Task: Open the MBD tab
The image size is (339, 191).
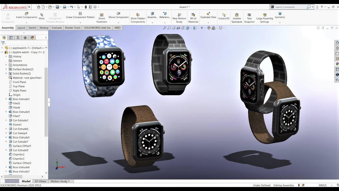Action: 117,28
